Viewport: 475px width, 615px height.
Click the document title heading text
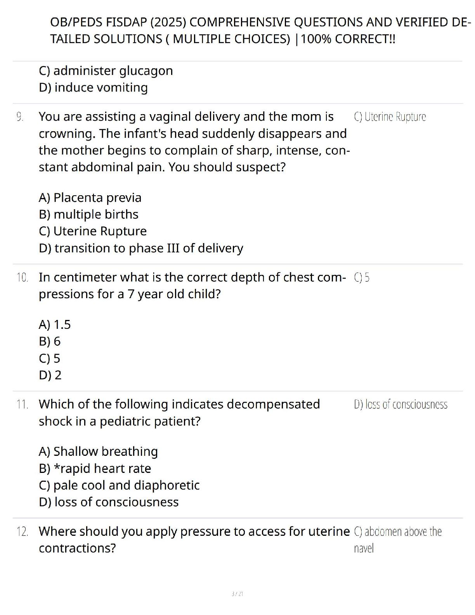pyautogui.click(x=260, y=30)
